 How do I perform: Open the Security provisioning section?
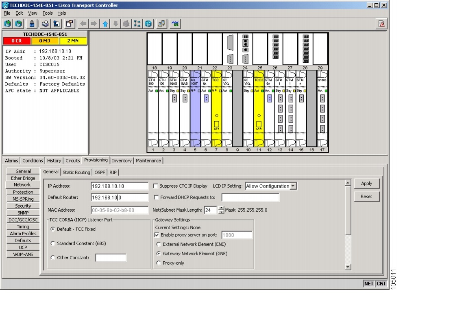[x=23, y=206]
